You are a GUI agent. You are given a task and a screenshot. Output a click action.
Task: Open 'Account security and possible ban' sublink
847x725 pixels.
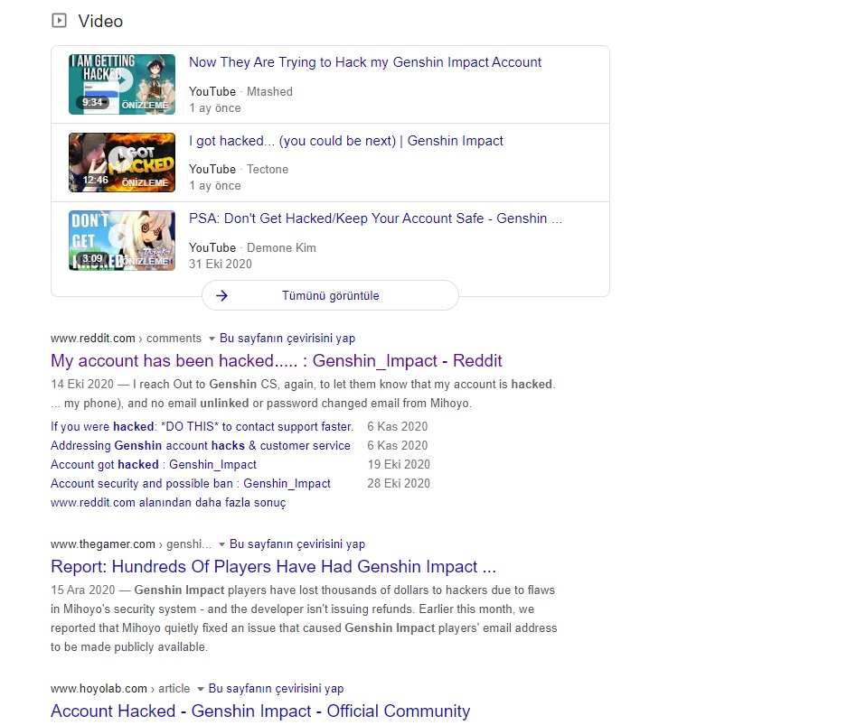pos(191,483)
